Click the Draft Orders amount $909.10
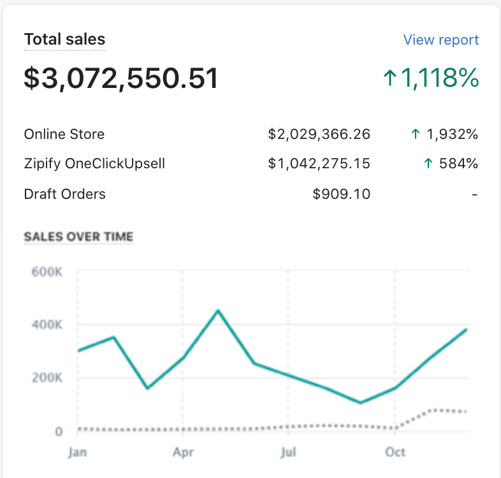 click(341, 193)
